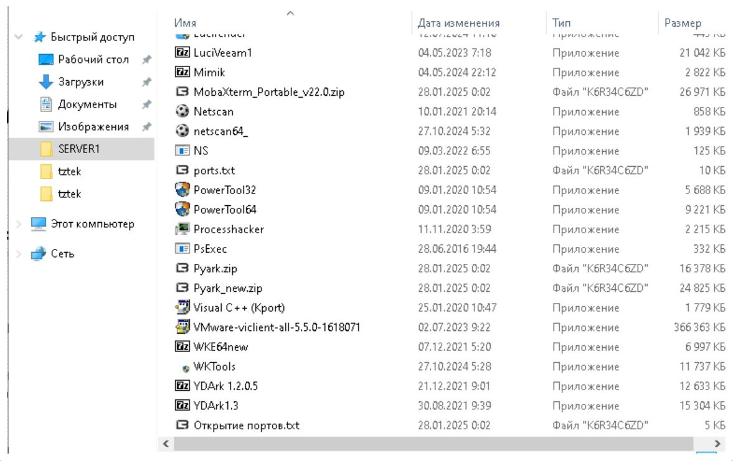Viewport: 733px width, 461px height.
Task: Expand the Сеть tree node
Action: pyautogui.click(x=19, y=254)
